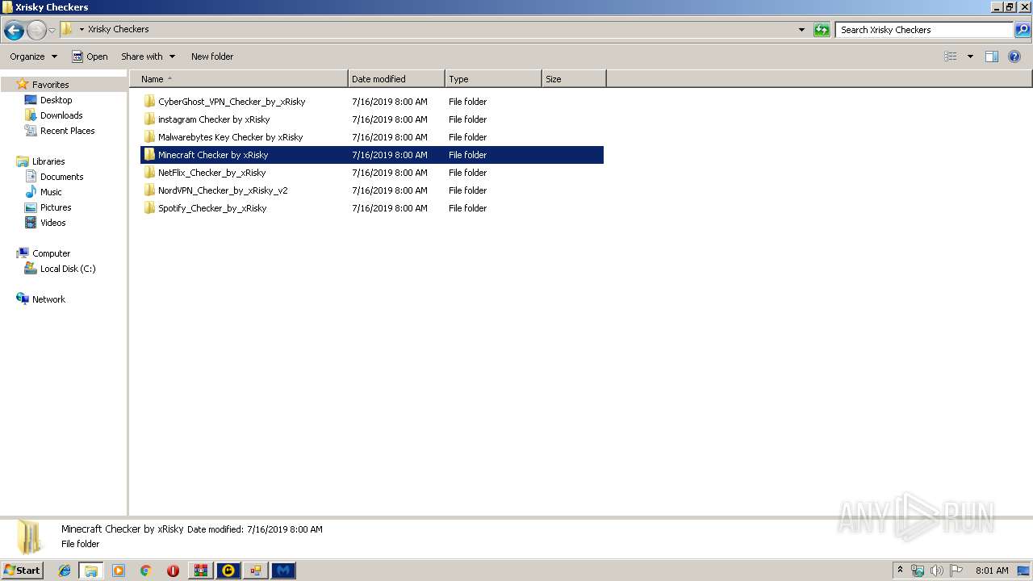Sort by Date modified column header
Image resolution: width=1033 pixels, height=581 pixels.
pos(396,79)
